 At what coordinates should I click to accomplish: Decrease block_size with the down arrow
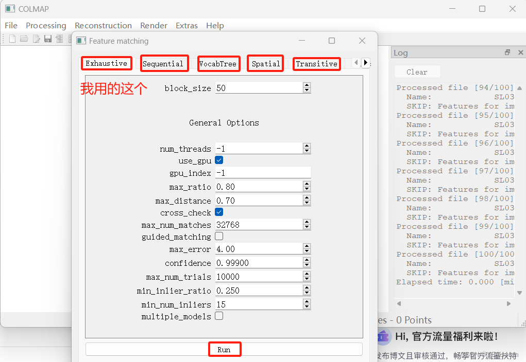click(307, 90)
